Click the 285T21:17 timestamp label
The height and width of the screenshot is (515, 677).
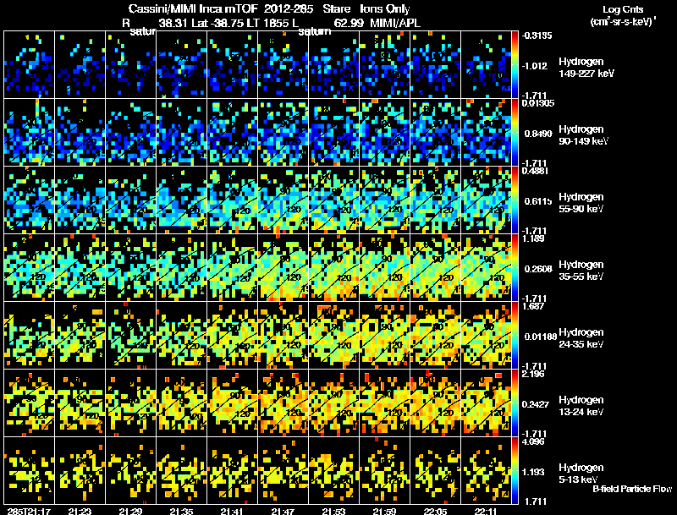pos(29,511)
